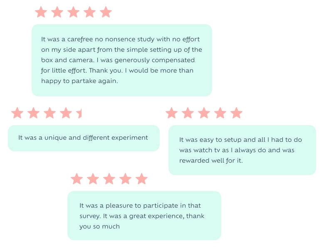Select fifth star above the pleasure to participate review
Screen dimensions: 324x251
[x=141, y=179]
